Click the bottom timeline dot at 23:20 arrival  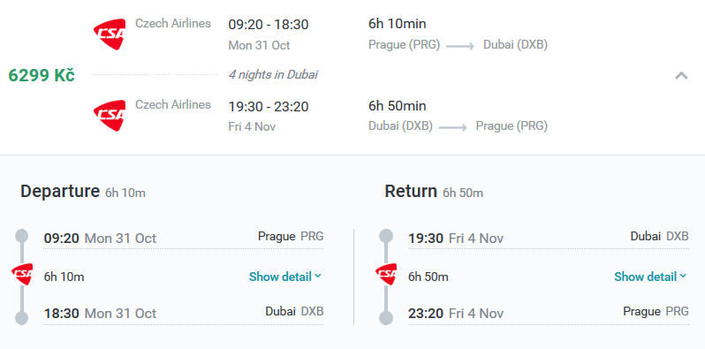(386, 318)
